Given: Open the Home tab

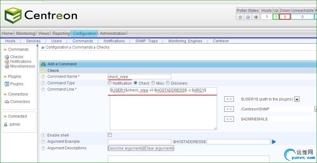Looking at the screenshot, I should coord(7,34).
